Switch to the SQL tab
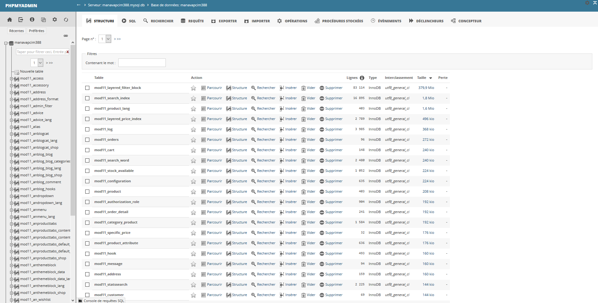Viewport: 598px width, 303px height. (x=129, y=21)
